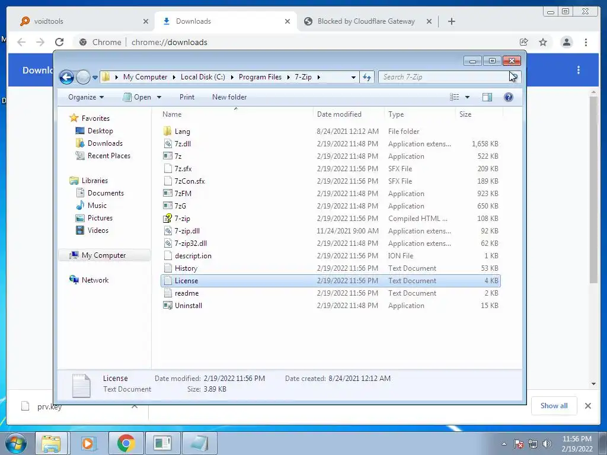This screenshot has width=607, height=455.
Task: Select the 7zFM application icon
Action: click(167, 193)
